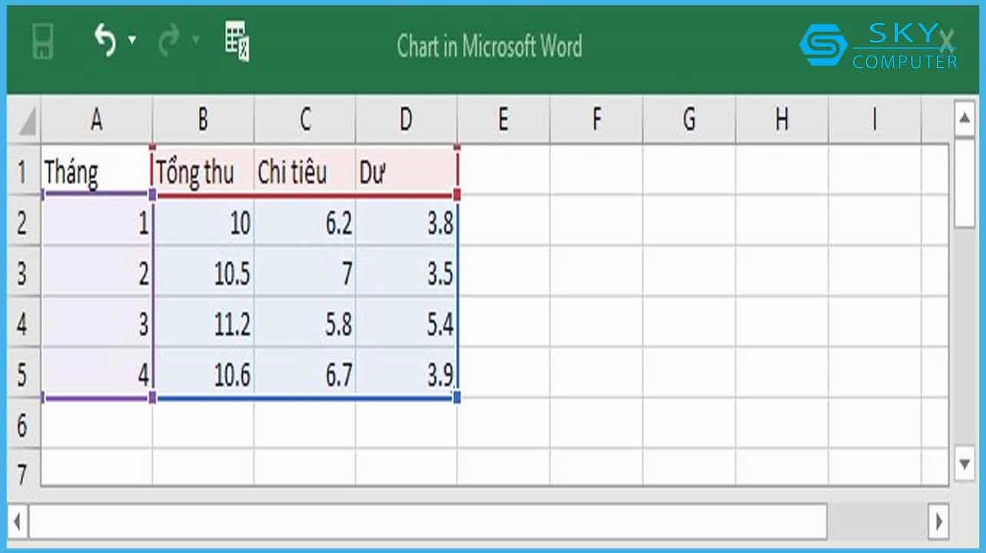Select the cell containing 6.7
This screenshot has height=553, width=986.
click(305, 375)
